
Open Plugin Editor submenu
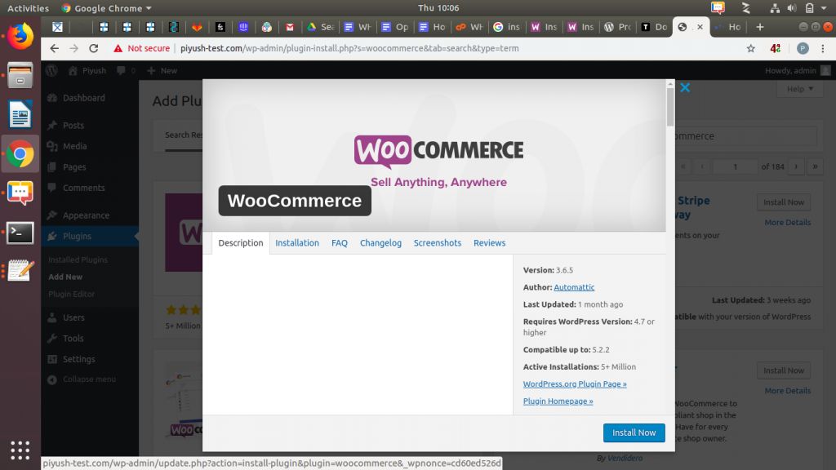point(72,294)
